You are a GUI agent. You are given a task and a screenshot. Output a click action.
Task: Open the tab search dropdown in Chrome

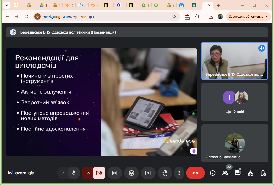(x=6, y=5)
